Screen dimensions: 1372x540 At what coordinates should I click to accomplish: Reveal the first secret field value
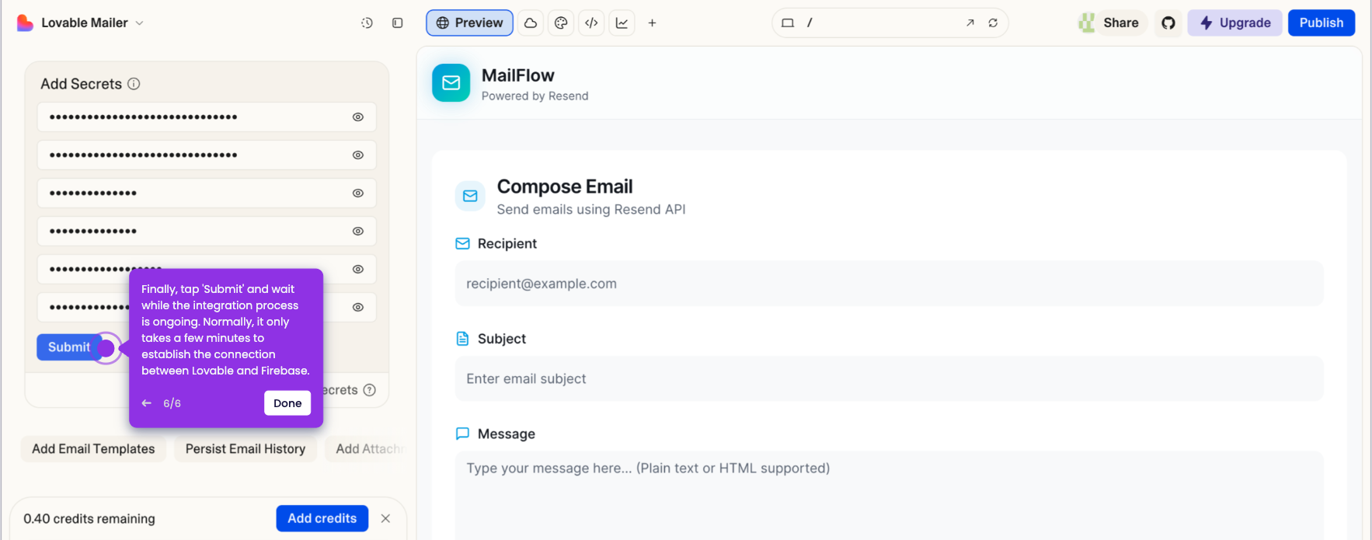click(x=358, y=117)
